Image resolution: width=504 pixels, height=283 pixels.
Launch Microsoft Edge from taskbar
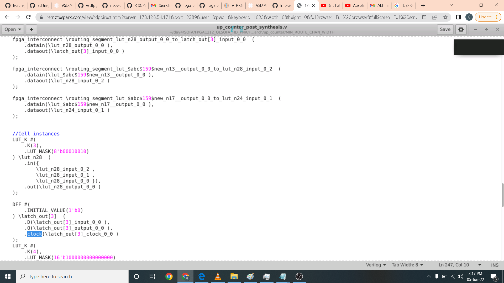pos(202,276)
